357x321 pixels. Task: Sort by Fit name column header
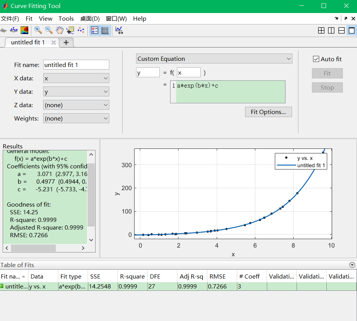pyautogui.click(x=14, y=276)
